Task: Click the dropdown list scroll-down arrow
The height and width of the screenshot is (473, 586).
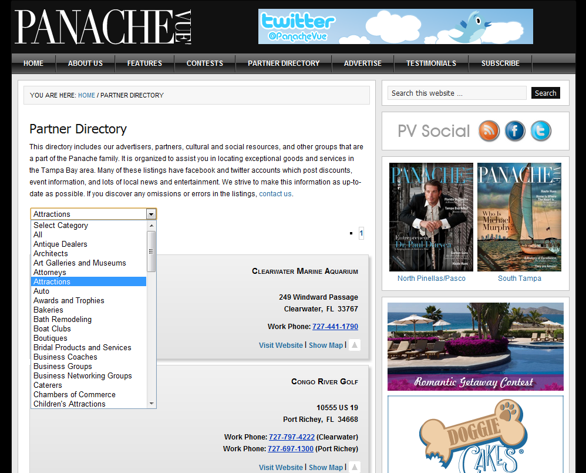Action: (151, 404)
